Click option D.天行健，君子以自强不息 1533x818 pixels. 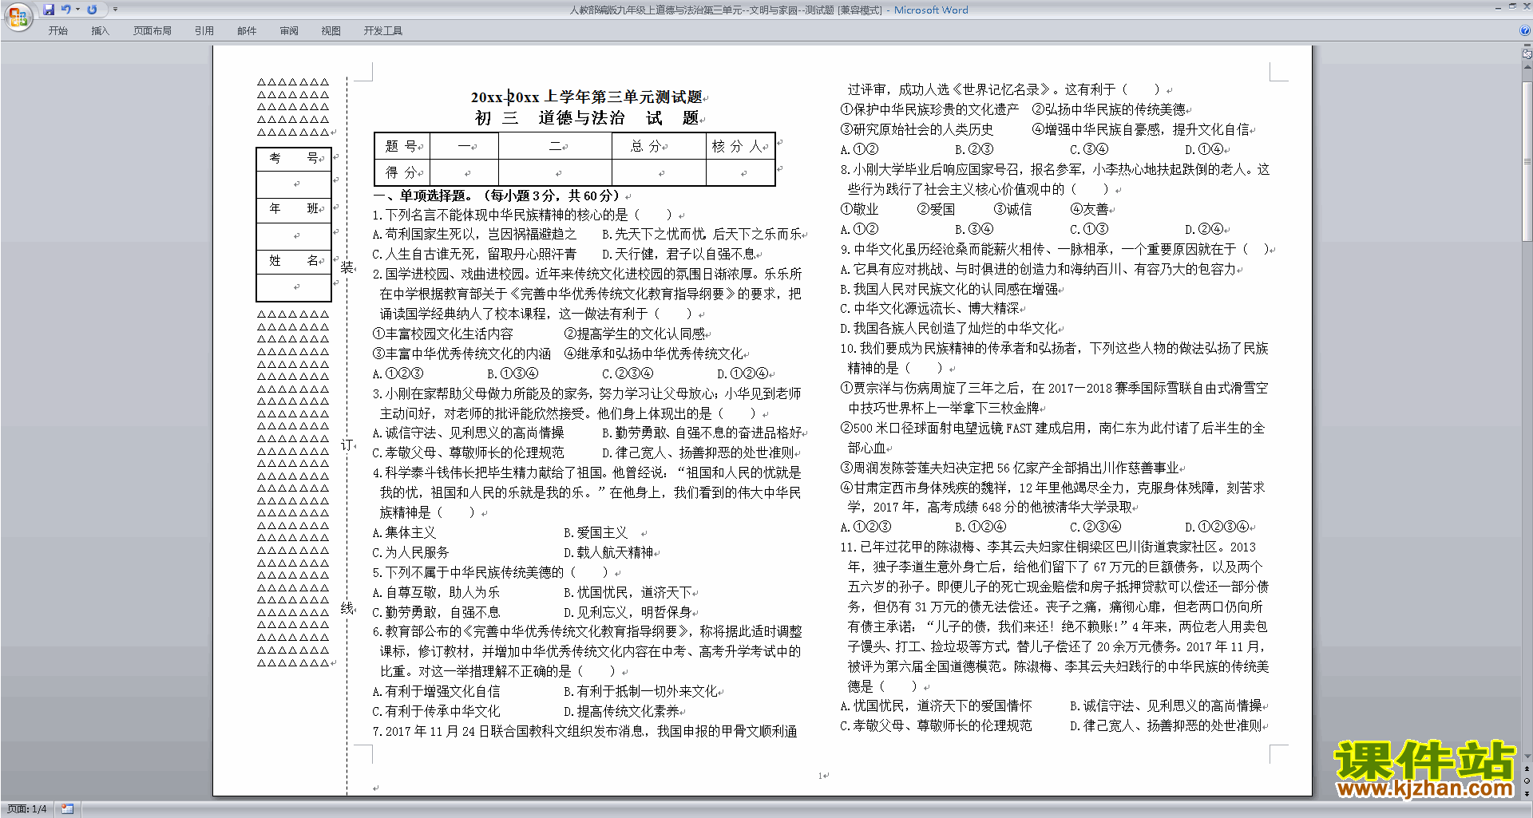[679, 255]
